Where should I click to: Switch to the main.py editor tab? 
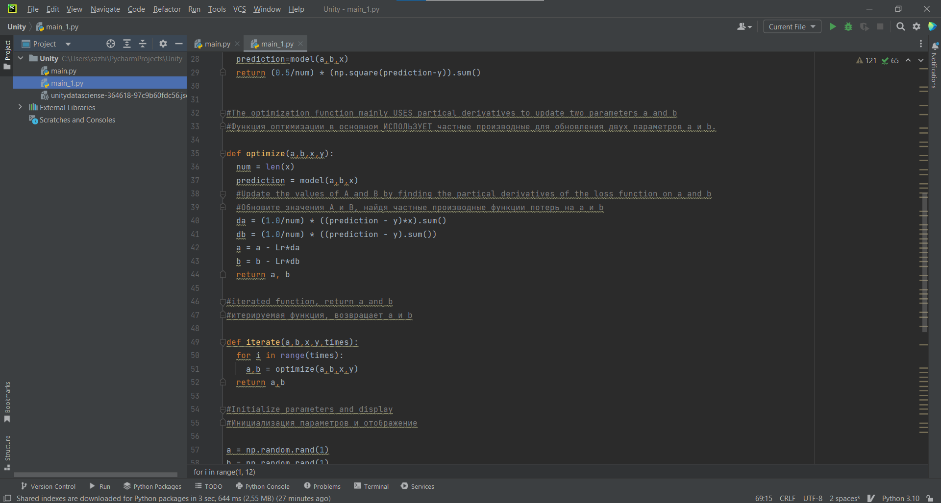pyautogui.click(x=217, y=44)
